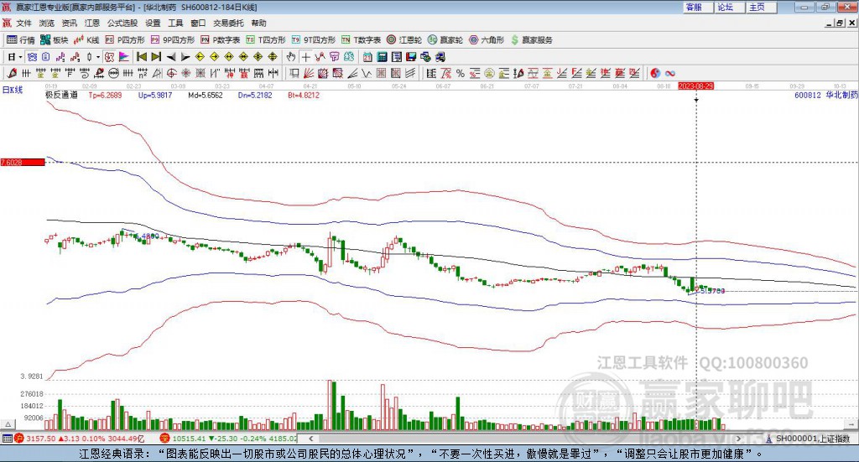Open the T四方形 tool
This screenshot has width=859, height=462.
266,40
